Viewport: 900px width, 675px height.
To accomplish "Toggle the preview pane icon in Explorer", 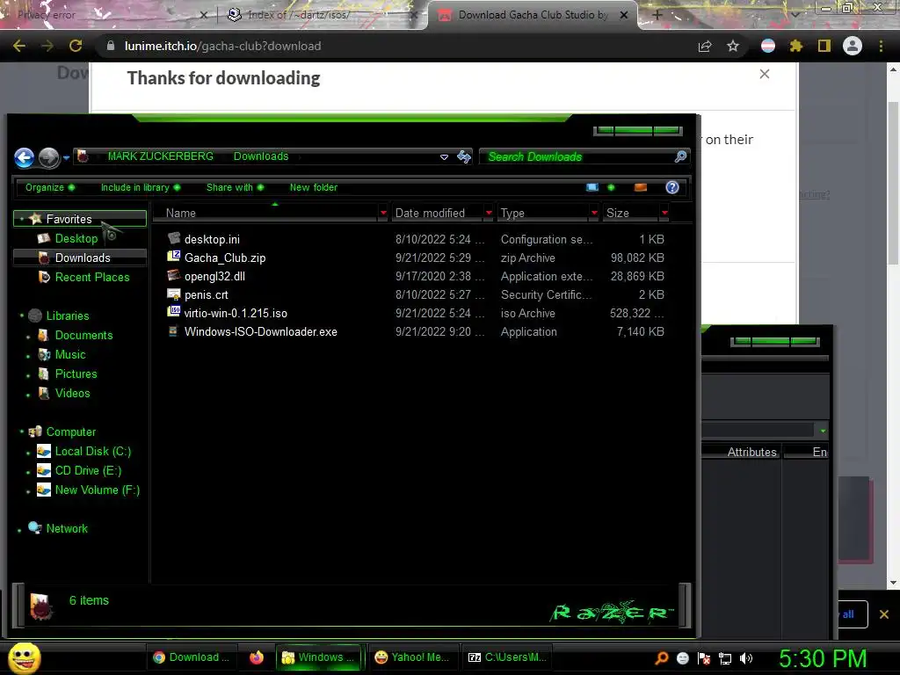I will point(641,188).
